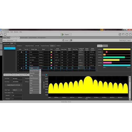The image size is (132, 132).
Task: Open the Anchor scenario duration dropdown
Action: point(53,46)
